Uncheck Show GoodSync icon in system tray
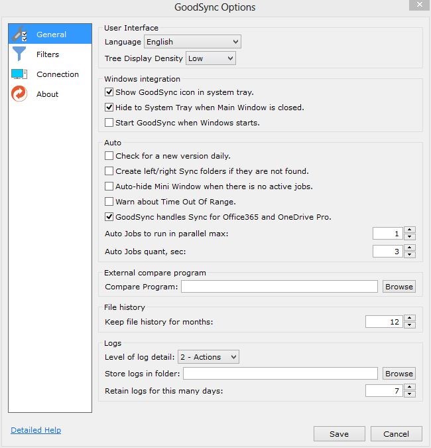The height and width of the screenshot is (448, 431). tap(109, 92)
